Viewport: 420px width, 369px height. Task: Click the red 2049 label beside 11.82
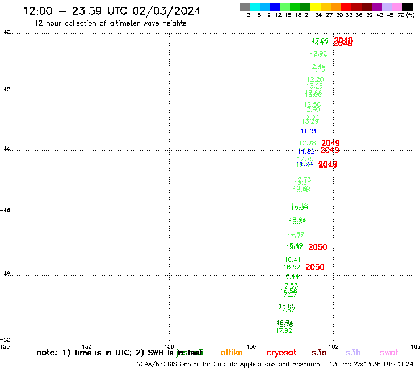tap(330, 150)
